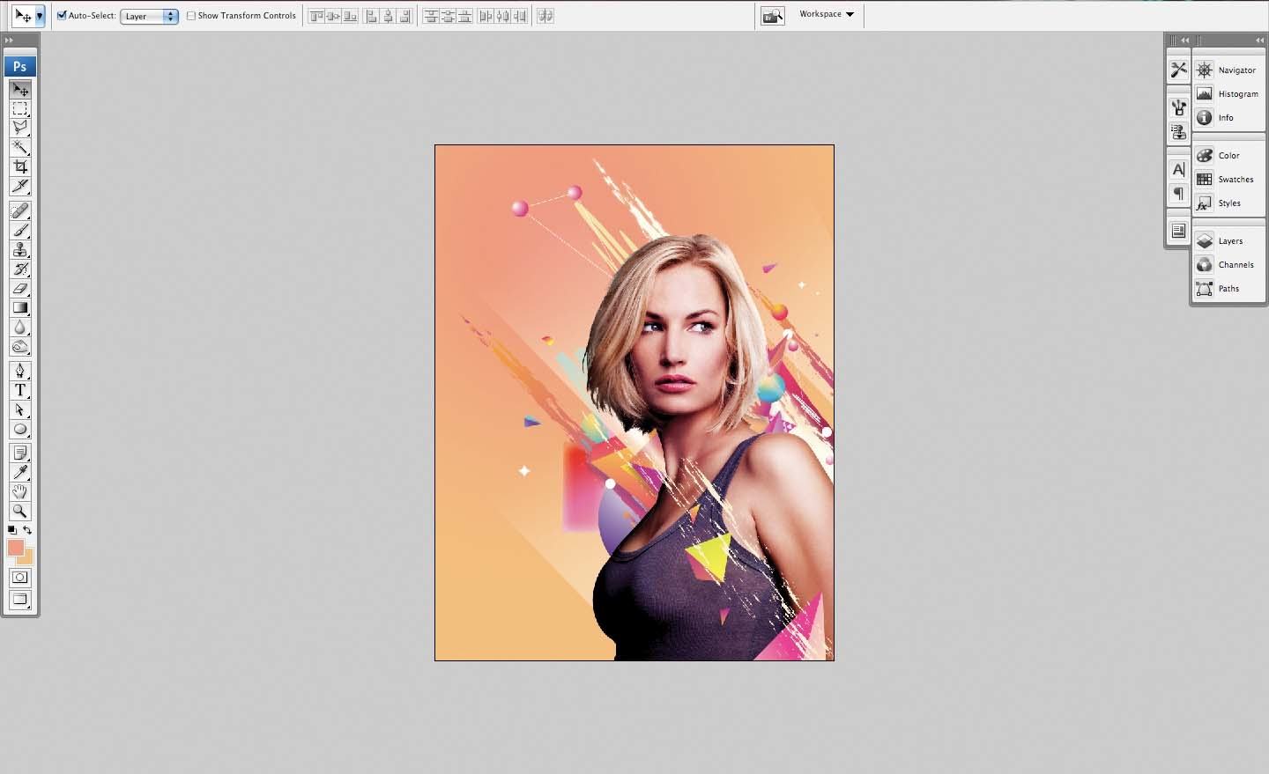The image size is (1269, 774).
Task: Click Distribute Top Edges button
Action: point(431,16)
